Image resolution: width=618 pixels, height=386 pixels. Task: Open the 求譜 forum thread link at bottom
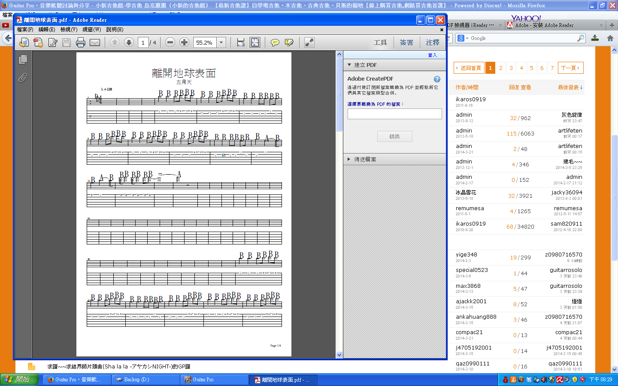[118, 367]
